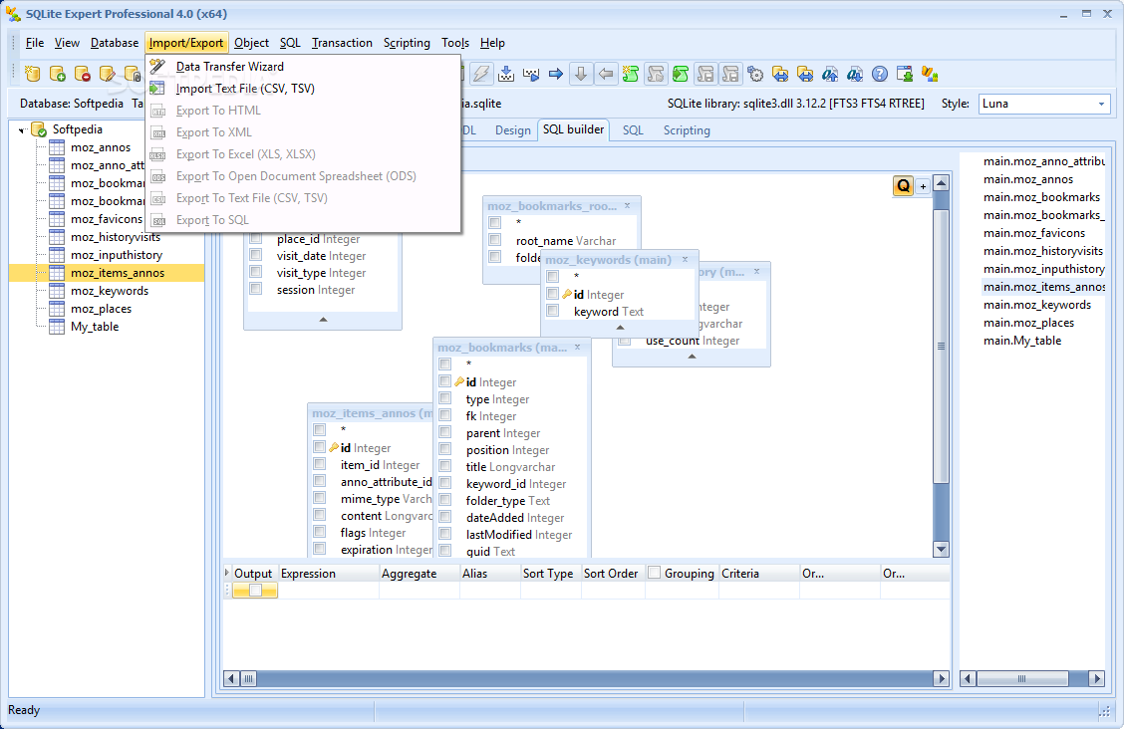The image size is (1124, 729).
Task: Switch to the Scripting tab
Action: pyautogui.click(x=686, y=130)
